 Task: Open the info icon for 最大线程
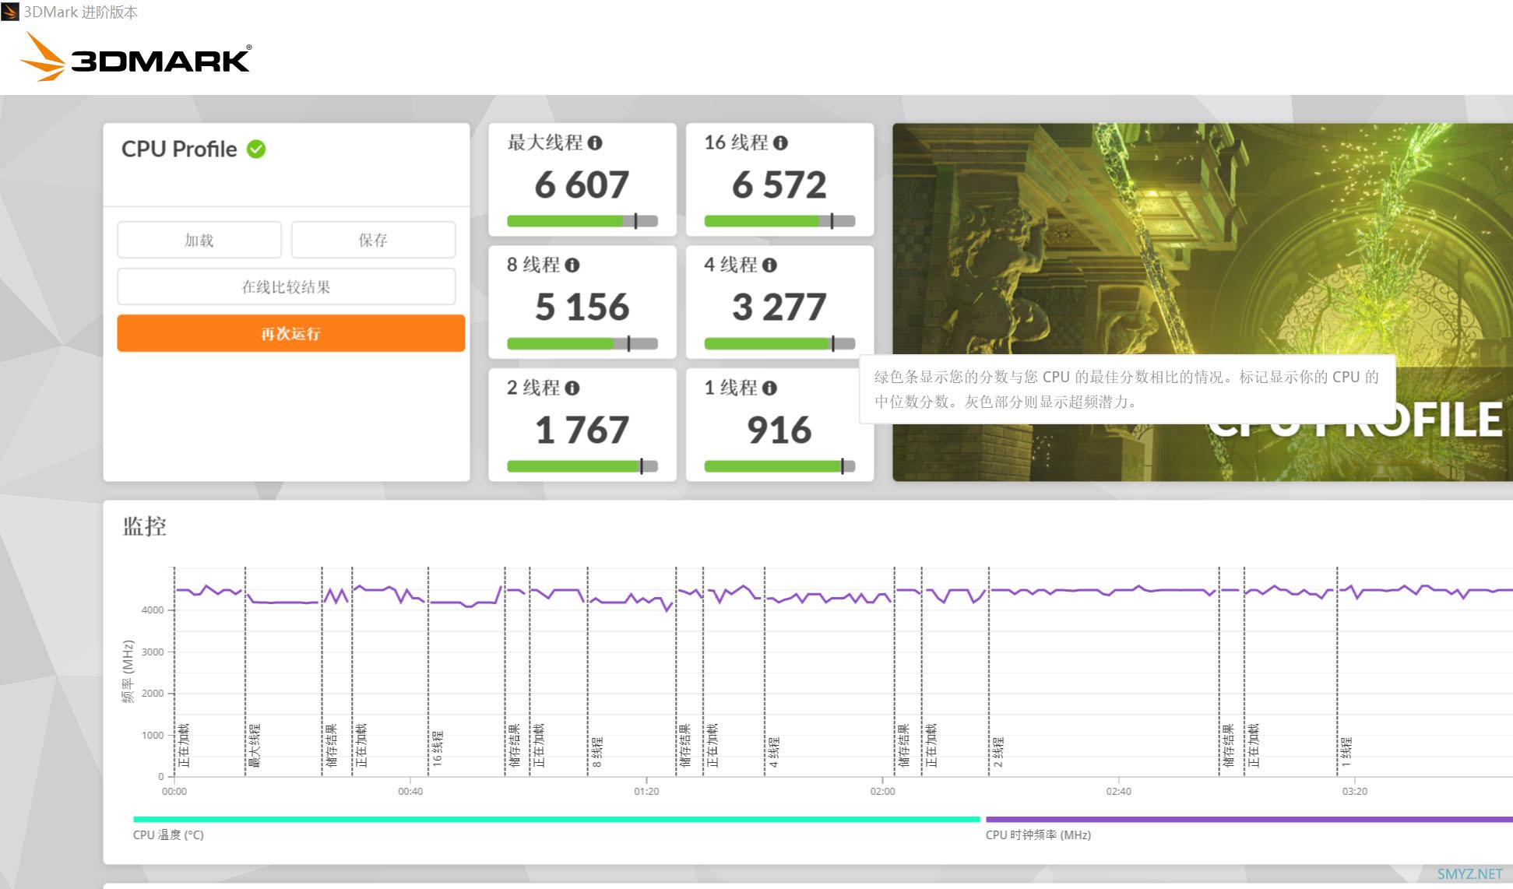tap(595, 143)
